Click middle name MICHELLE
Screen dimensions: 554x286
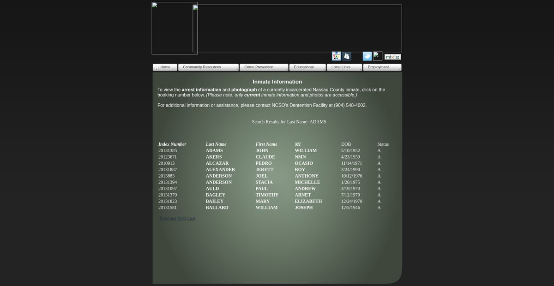click(307, 182)
